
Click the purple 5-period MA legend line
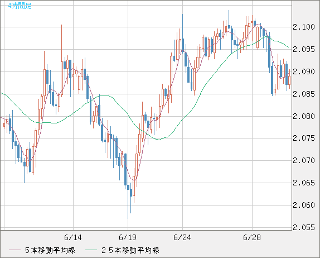[x=14, y=250]
